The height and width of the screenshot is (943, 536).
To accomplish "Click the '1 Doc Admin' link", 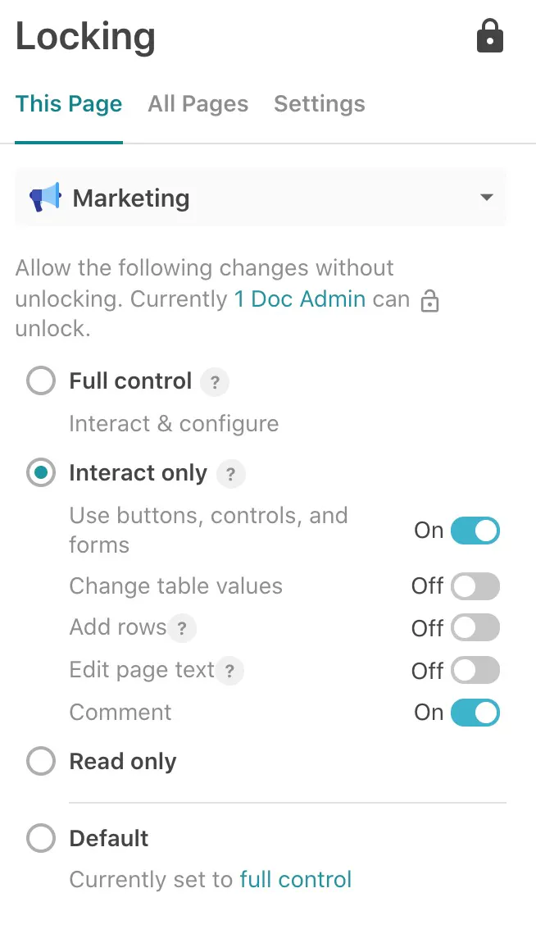I will coord(300,298).
